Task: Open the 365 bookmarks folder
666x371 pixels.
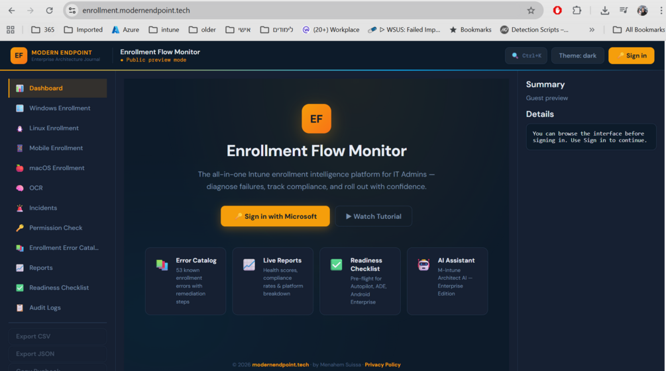Action: click(x=43, y=30)
